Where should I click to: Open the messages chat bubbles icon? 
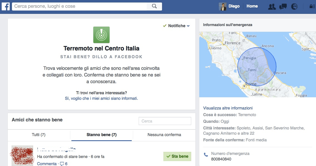(283, 6)
